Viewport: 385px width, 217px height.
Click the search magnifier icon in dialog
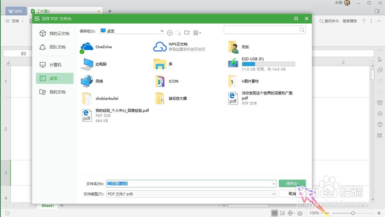(302, 30)
